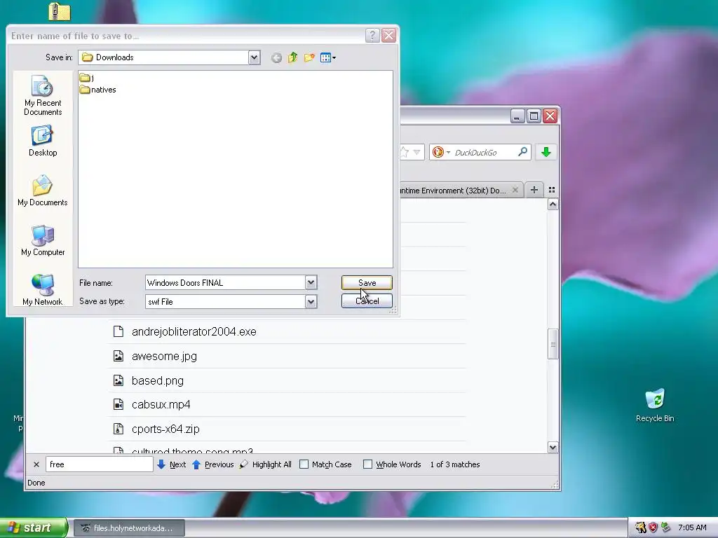
Task: Find Next match
Action: pyautogui.click(x=171, y=464)
